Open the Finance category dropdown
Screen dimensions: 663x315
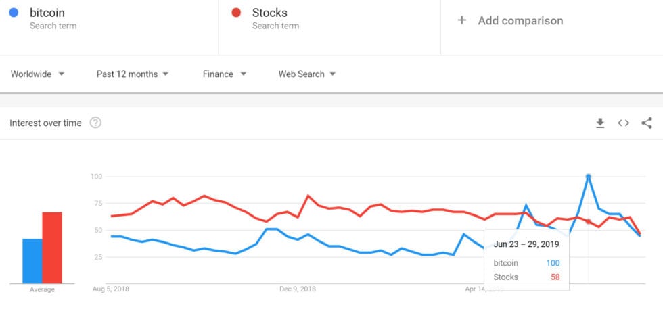pyautogui.click(x=224, y=74)
